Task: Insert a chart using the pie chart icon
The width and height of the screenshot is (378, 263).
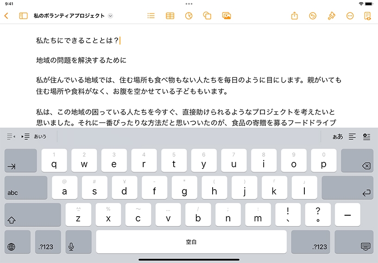Action: [189, 16]
